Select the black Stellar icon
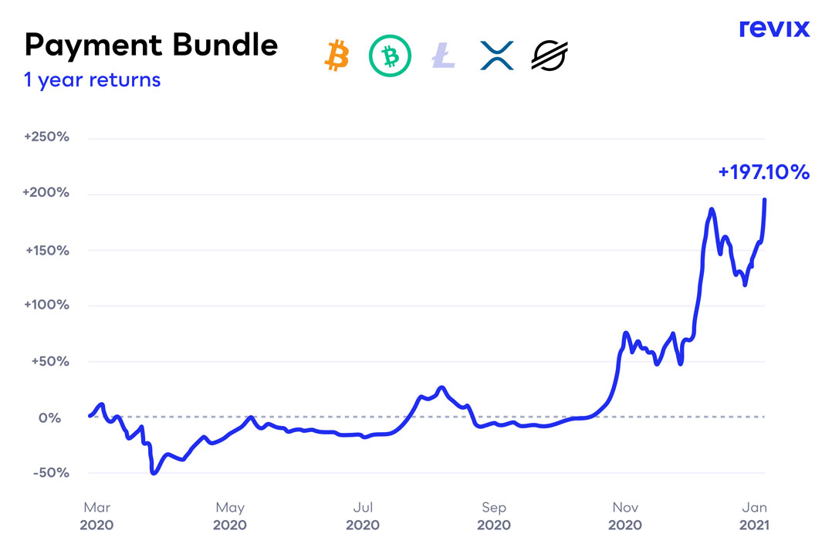Screen dimensions: 832x554 pos(550,56)
